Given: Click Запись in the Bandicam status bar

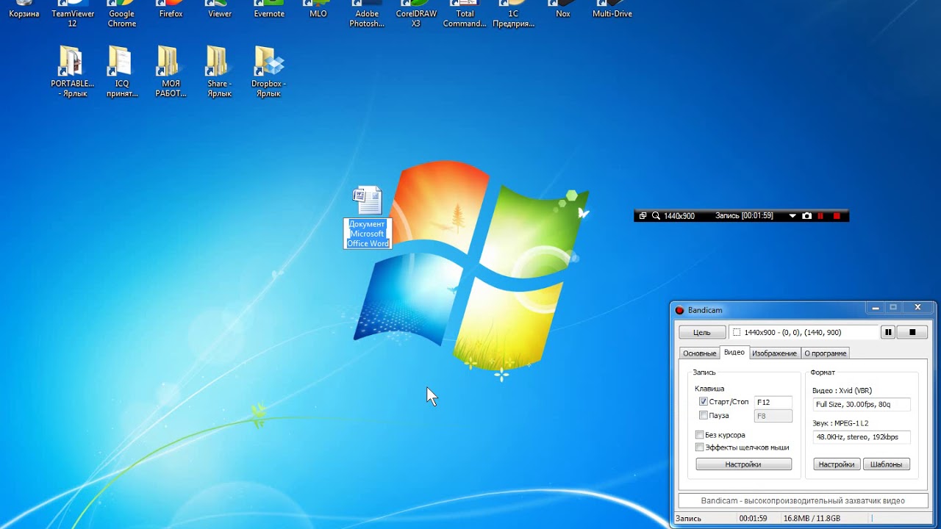Looking at the screenshot, I should [688, 519].
